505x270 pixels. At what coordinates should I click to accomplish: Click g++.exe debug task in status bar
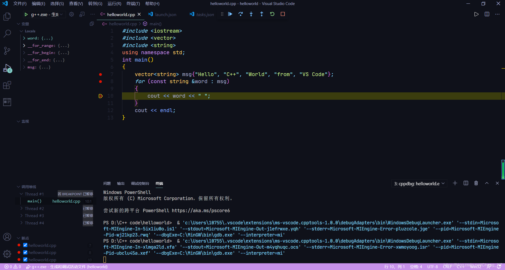(x=67, y=267)
